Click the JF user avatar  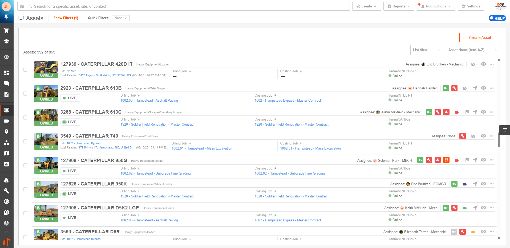tap(6, 6)
